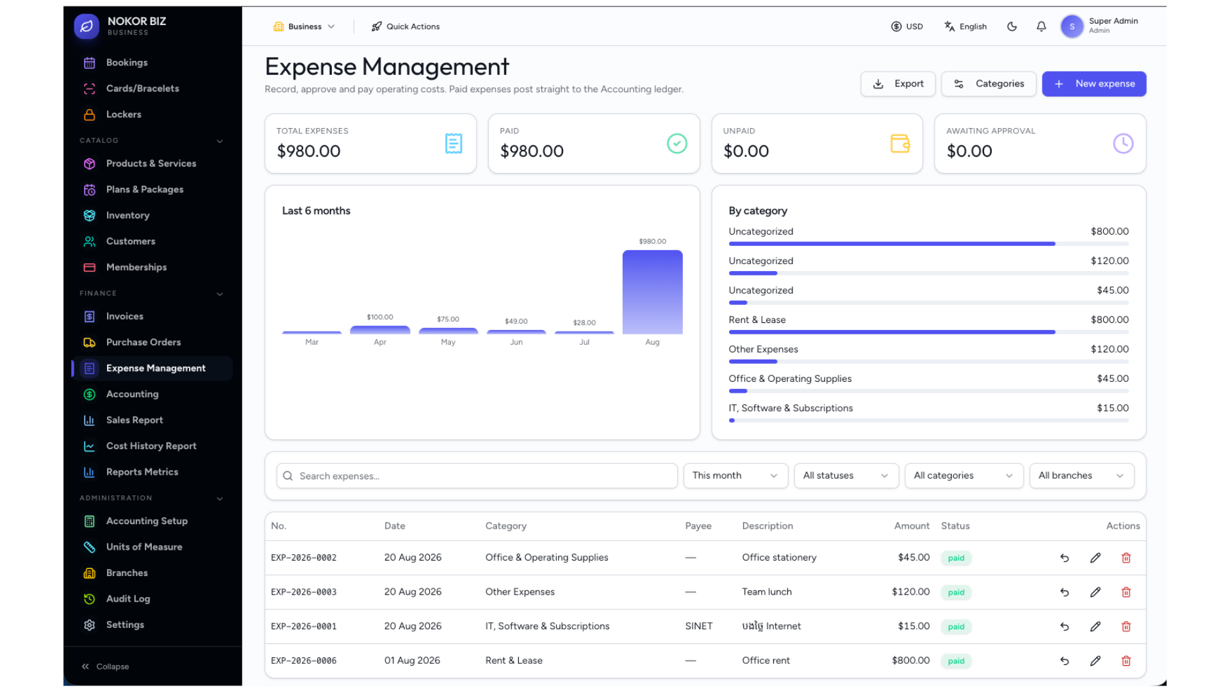Open the Audit Log page
Image resolution: width=1230 pixels, height=692 pixels.
point(152,599)
